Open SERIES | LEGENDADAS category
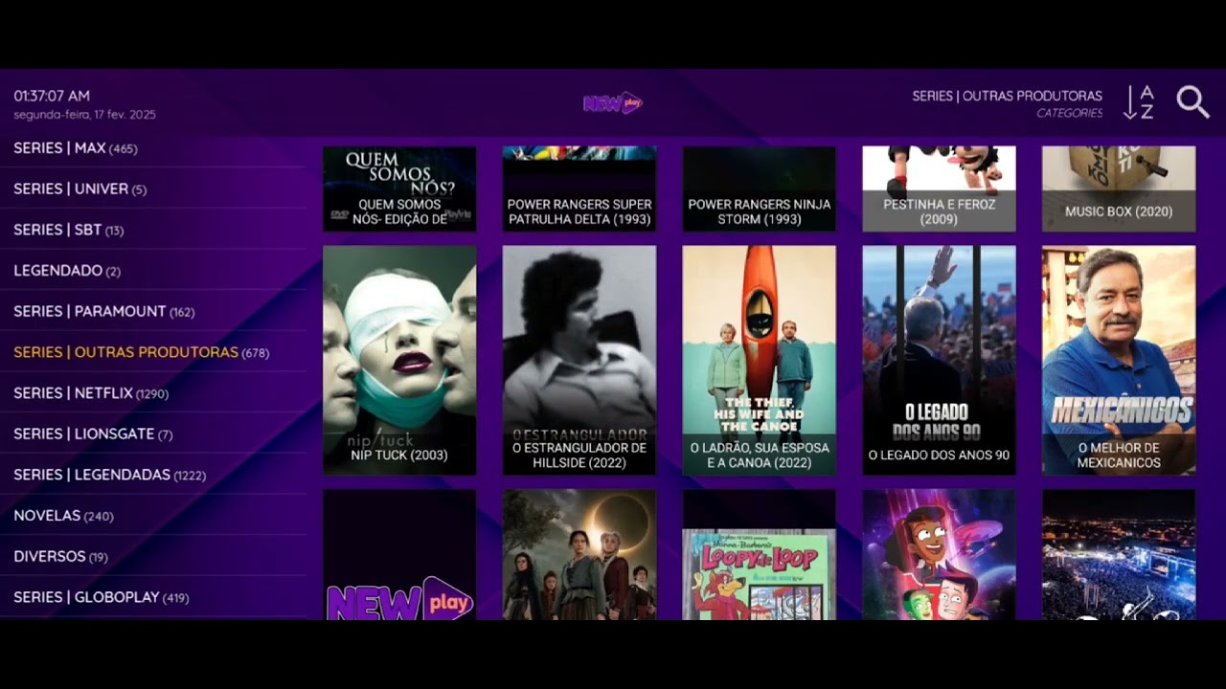 click(153, 475)
